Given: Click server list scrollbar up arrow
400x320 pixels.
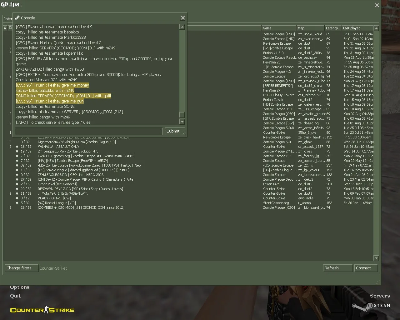Looking at the screenshot, I should point(376,28).
